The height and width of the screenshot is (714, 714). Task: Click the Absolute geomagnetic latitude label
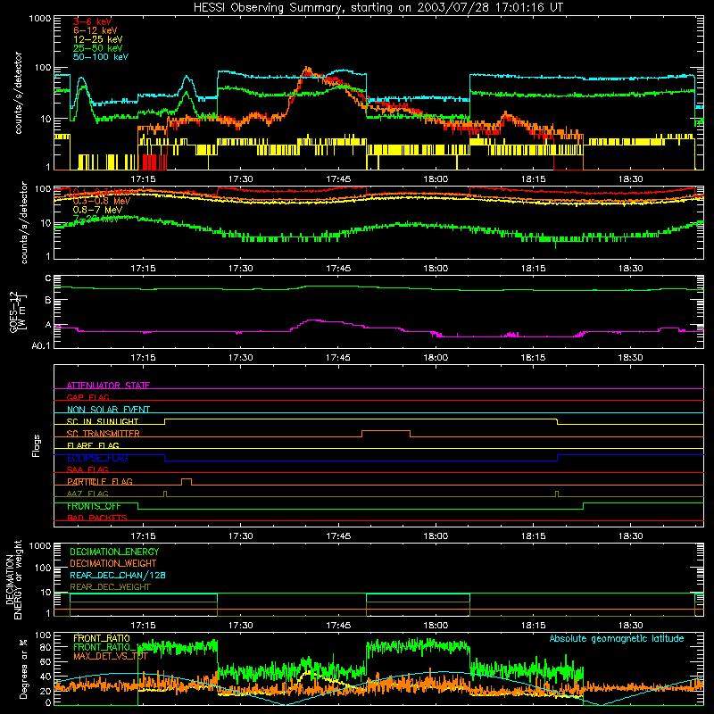click(x=617, y=638)
